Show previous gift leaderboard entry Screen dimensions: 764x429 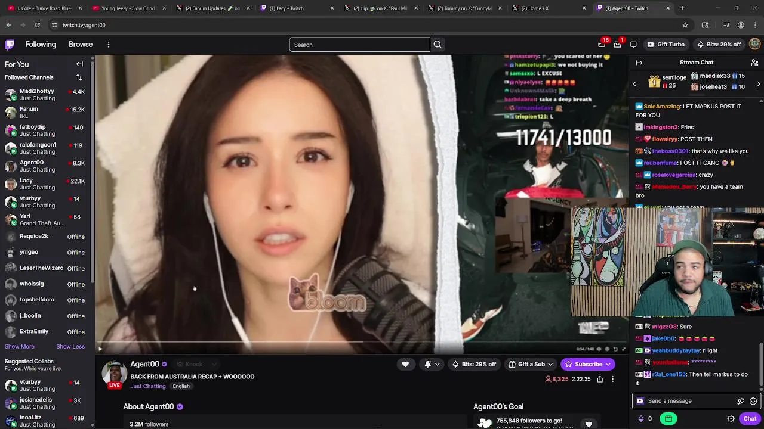pyautogui.click(x=634, y=84)
